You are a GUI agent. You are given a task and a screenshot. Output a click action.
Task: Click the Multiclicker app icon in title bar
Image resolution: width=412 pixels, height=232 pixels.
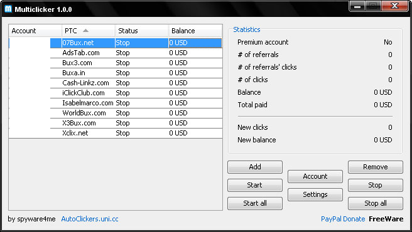click(8, 9)
